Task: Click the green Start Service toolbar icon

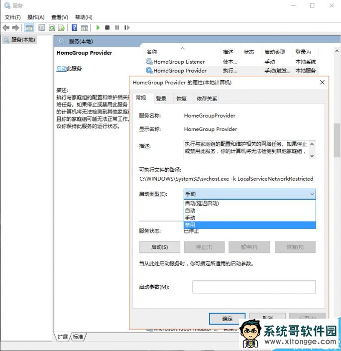Action: (x=98, y=28)
